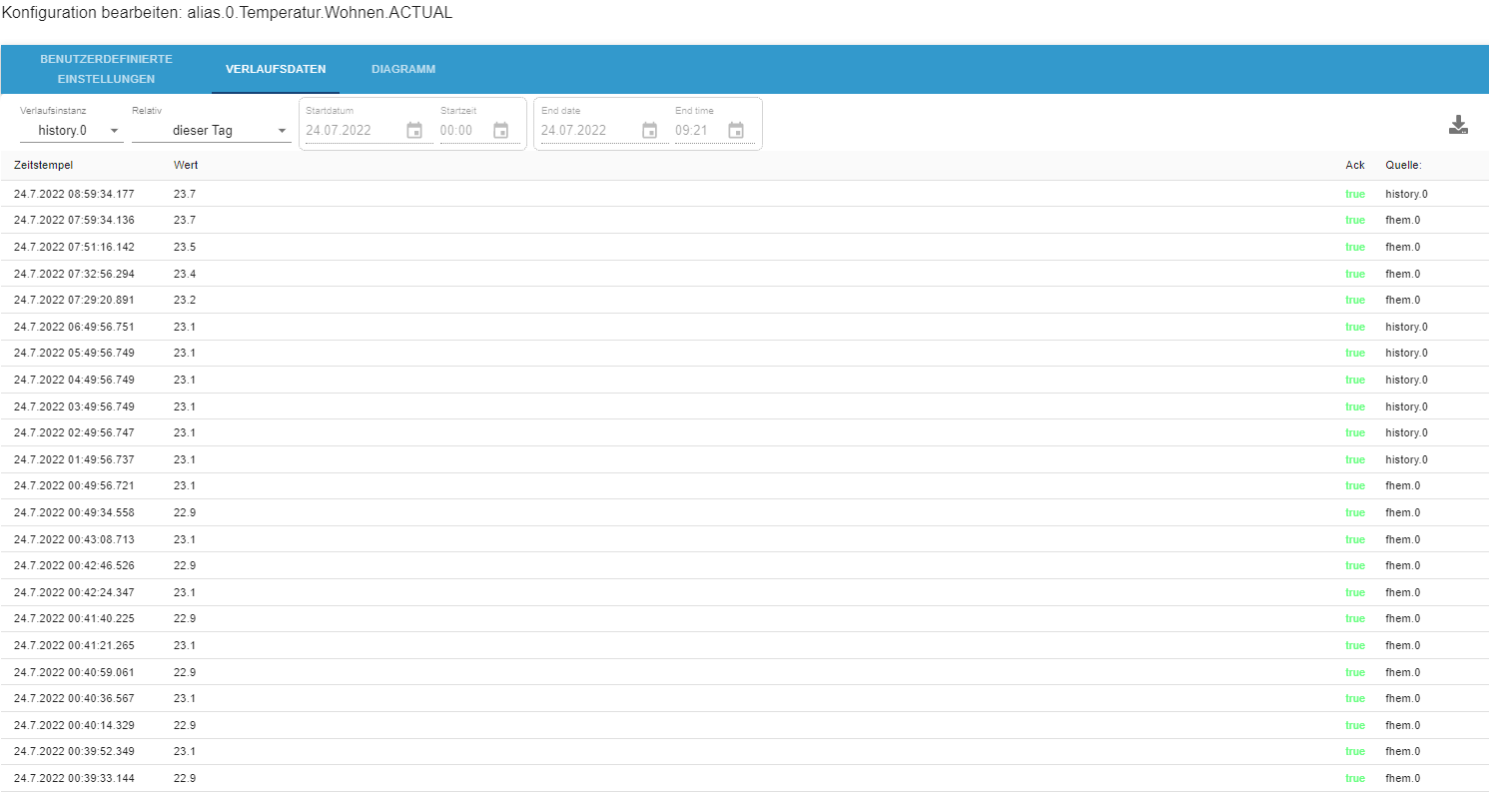The image size is (1489, 795).
Task: Select row with timestamp 00:40:36.567
Action: coord(744,698)
